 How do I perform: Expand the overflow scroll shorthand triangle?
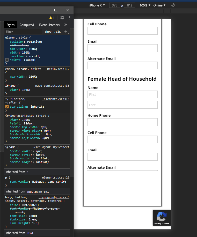27,56
